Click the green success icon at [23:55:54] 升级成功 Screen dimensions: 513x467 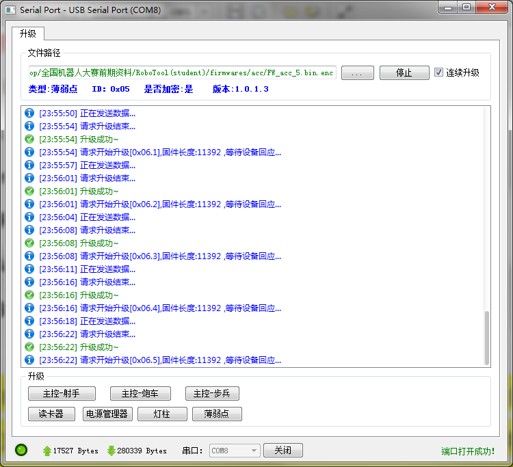(29, 139)
